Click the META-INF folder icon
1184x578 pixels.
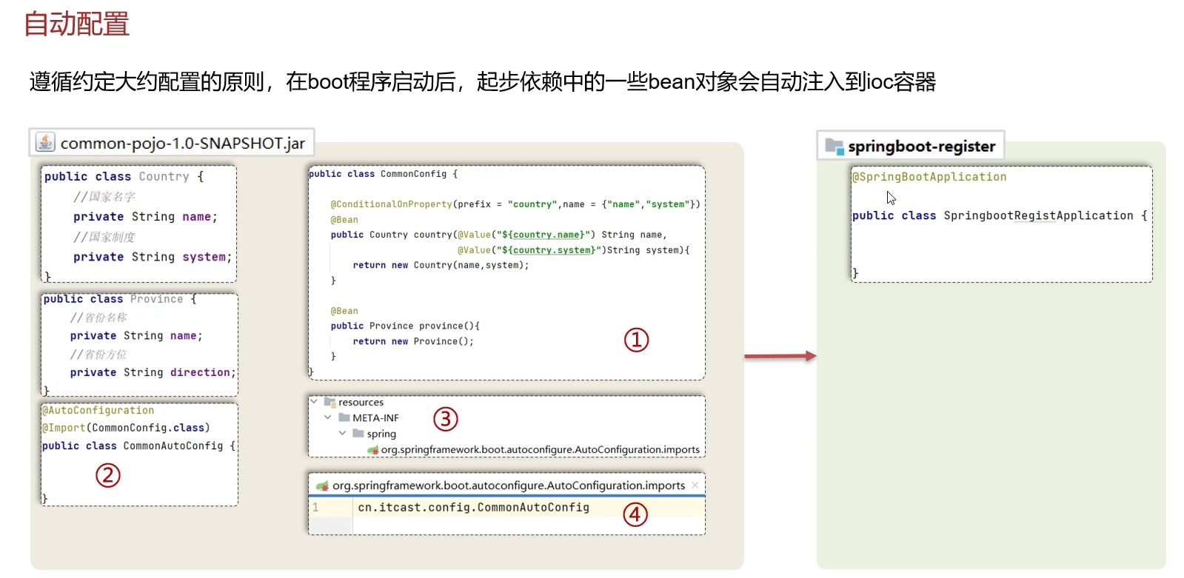pos(344,418)
